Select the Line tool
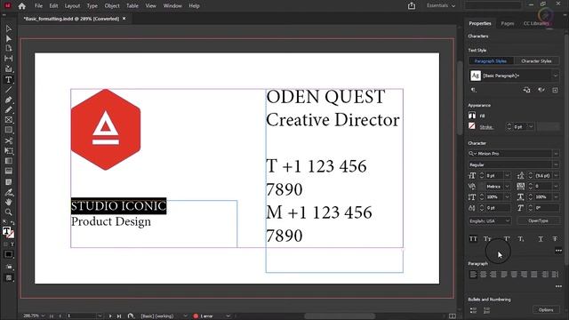Viewport: 569px width, 320px height. [x=9, y=89]
